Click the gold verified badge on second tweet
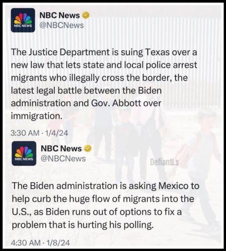The image size is (226, 251). click(x=88, y=149)
